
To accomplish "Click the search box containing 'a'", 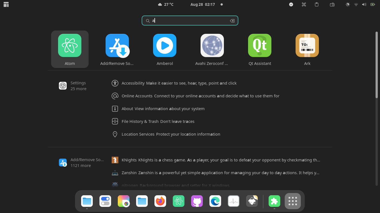I will (190, 21).
